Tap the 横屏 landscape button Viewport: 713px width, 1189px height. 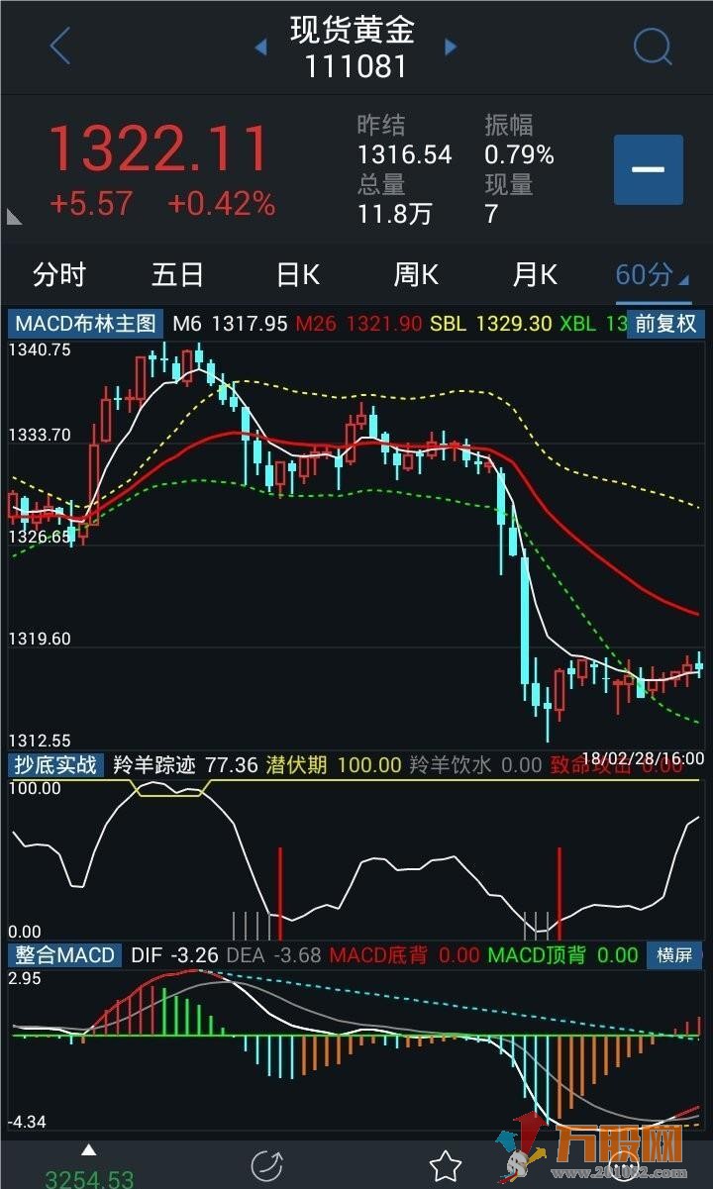click(x=674, y=955)
